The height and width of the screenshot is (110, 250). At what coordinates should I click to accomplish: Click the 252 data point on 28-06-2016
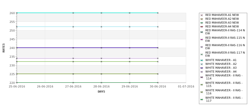[x=101, y=27]
